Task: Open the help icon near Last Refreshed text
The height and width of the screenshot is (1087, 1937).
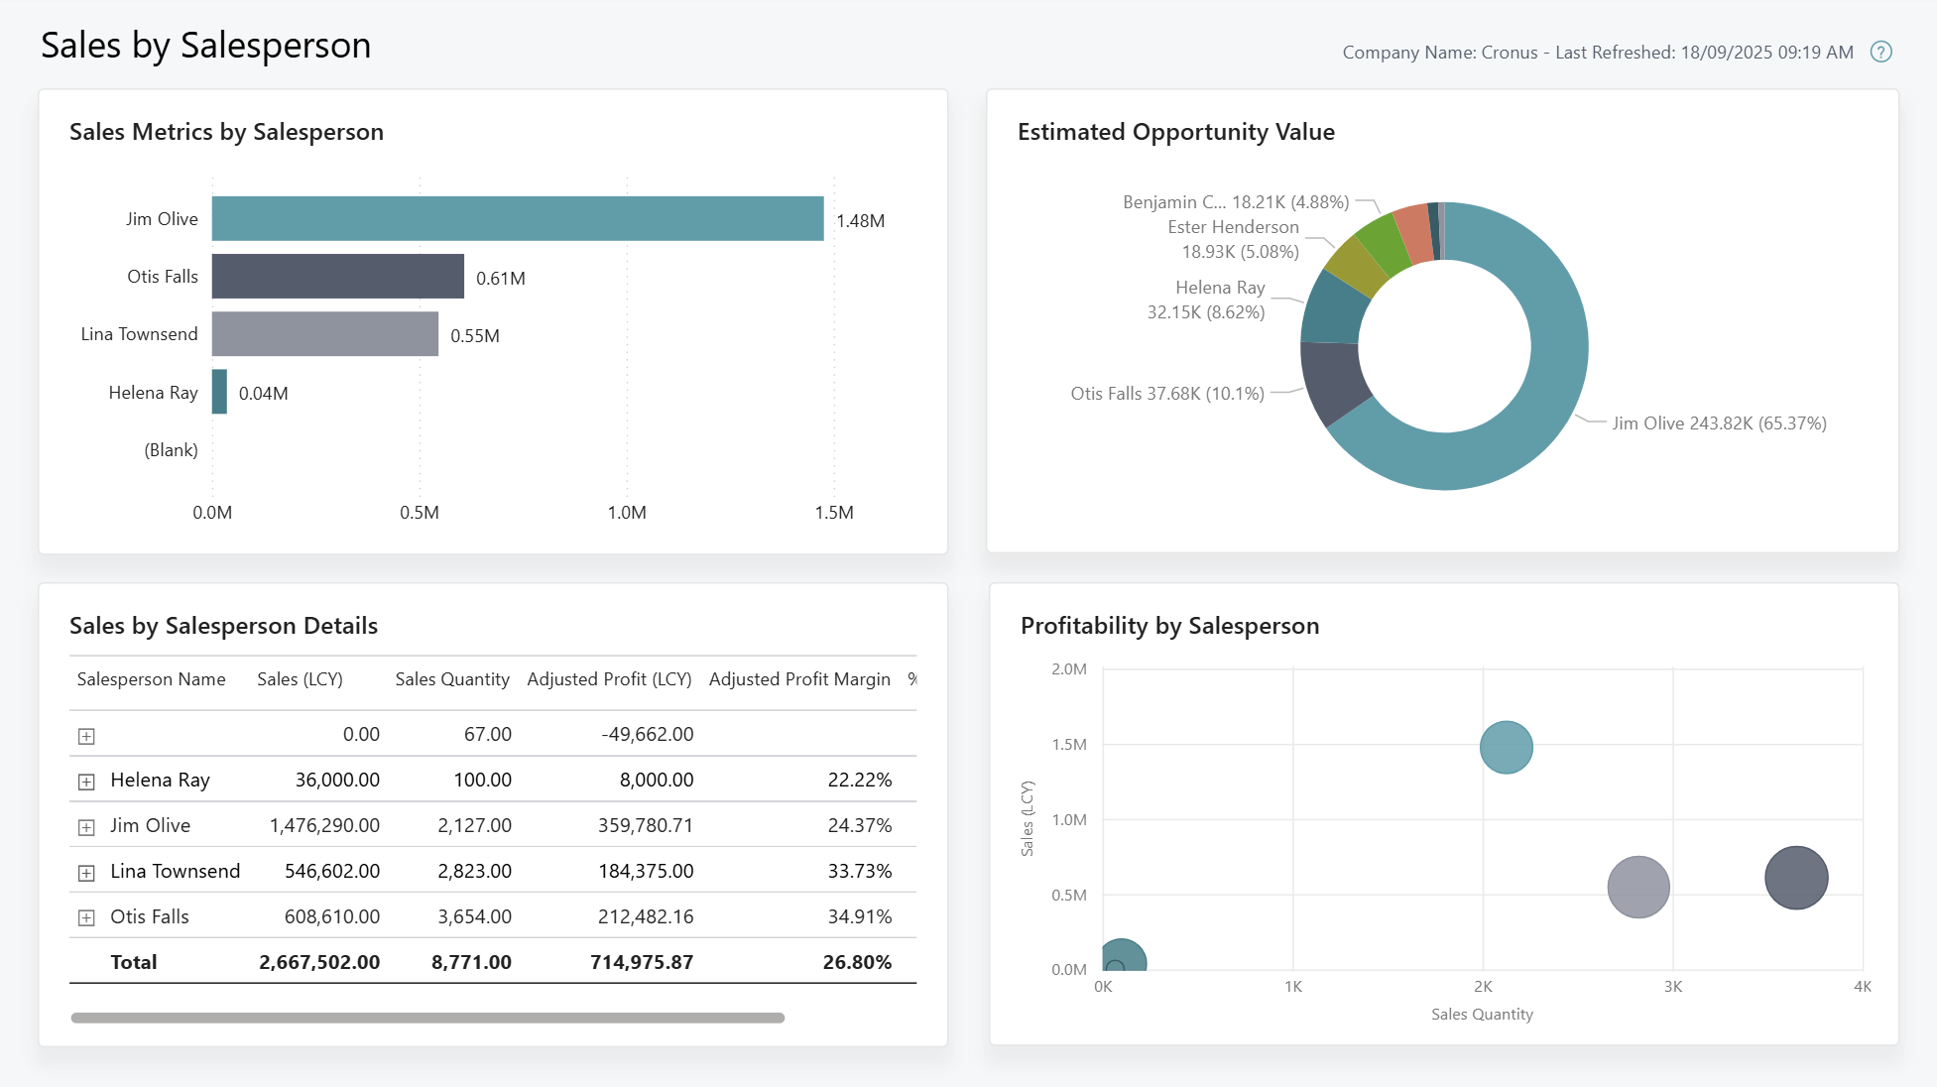Action: (1881, 52)
